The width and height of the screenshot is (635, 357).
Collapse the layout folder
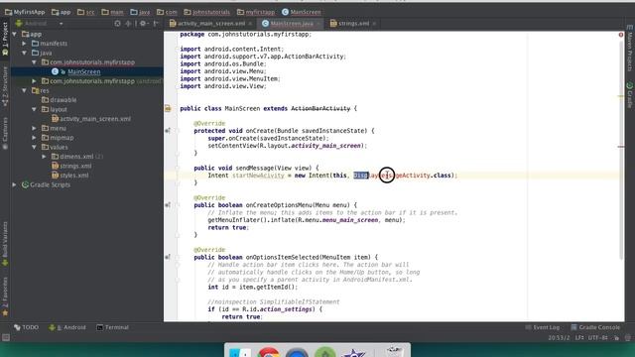(35, 109)
